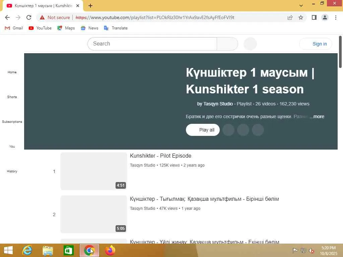Open a new browser tab

tap(90, 6)
